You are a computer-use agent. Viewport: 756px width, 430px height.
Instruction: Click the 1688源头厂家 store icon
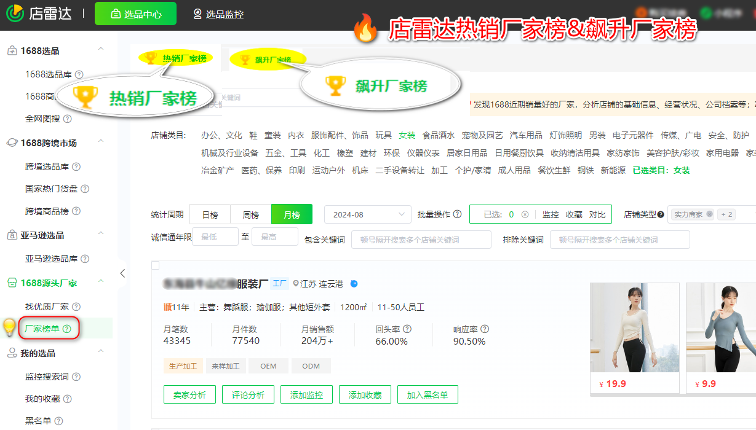point(12,283)
